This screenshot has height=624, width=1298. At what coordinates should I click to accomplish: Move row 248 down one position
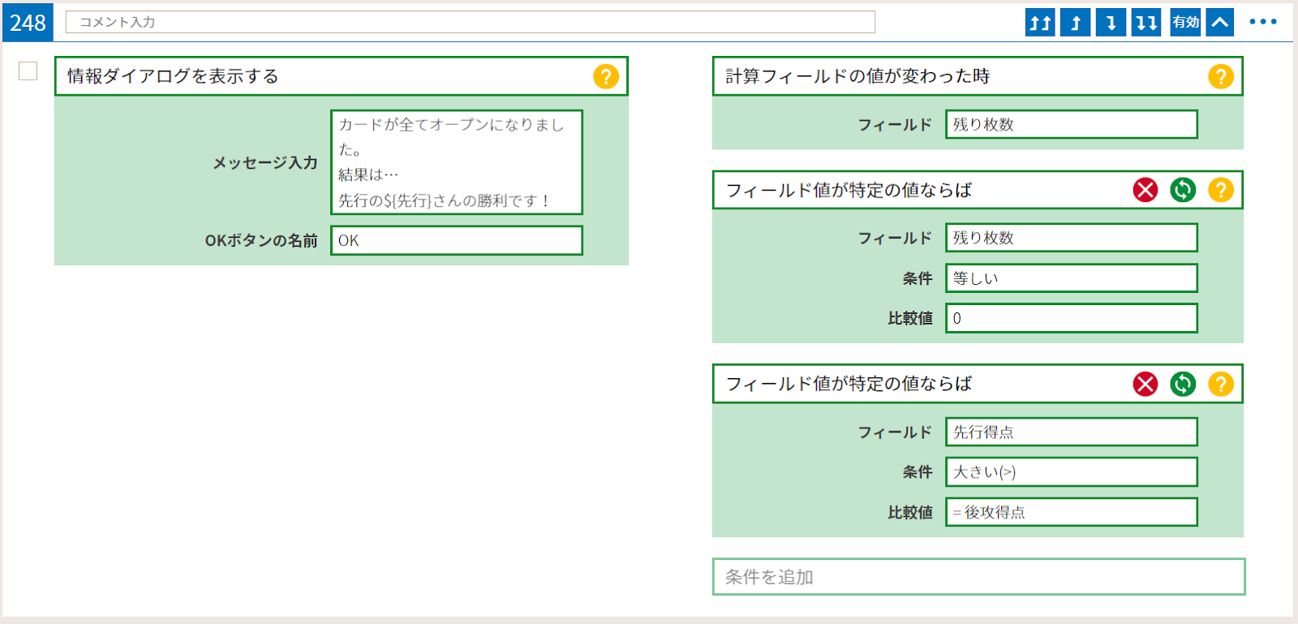point(1111,22)
